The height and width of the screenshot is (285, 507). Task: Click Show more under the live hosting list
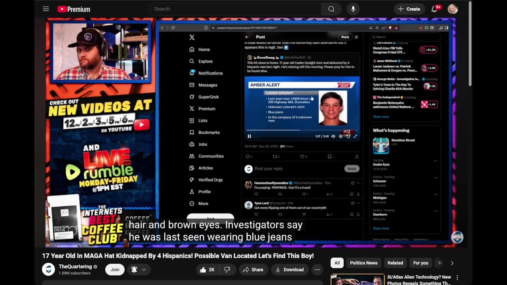click(x=381, y=117)
